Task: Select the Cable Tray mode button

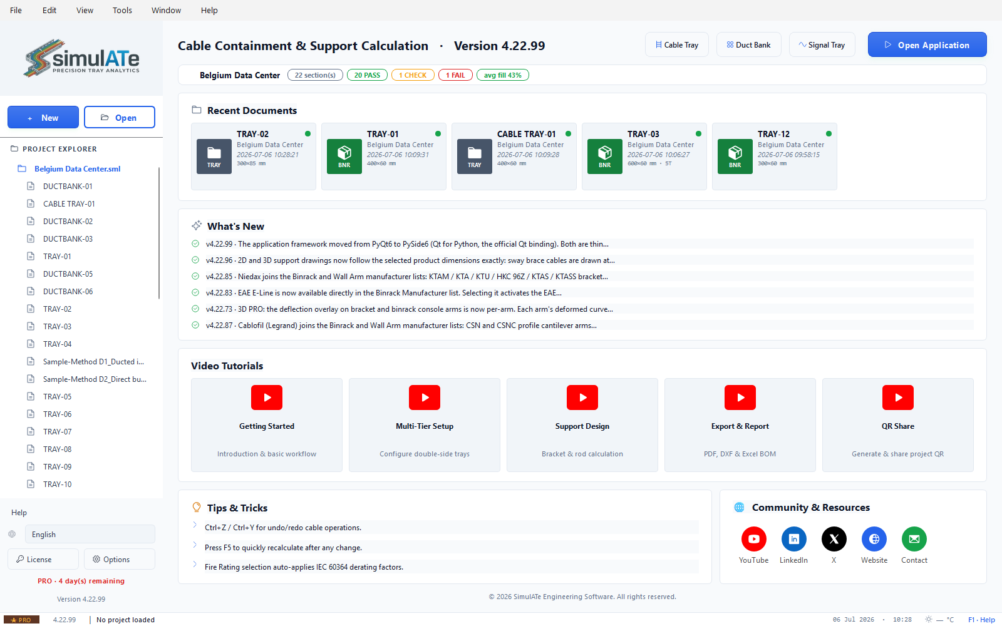Action: point(677,44)
